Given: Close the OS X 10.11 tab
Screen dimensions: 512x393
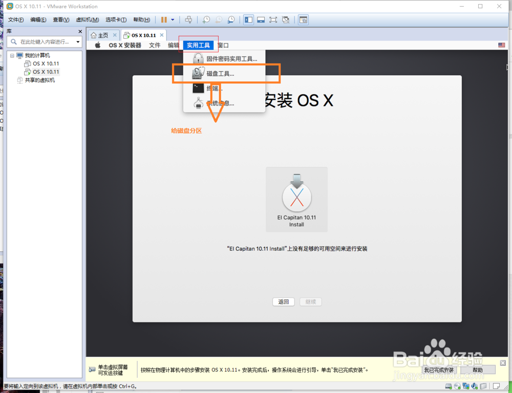Looking at the screenshot, I should 162,35.
